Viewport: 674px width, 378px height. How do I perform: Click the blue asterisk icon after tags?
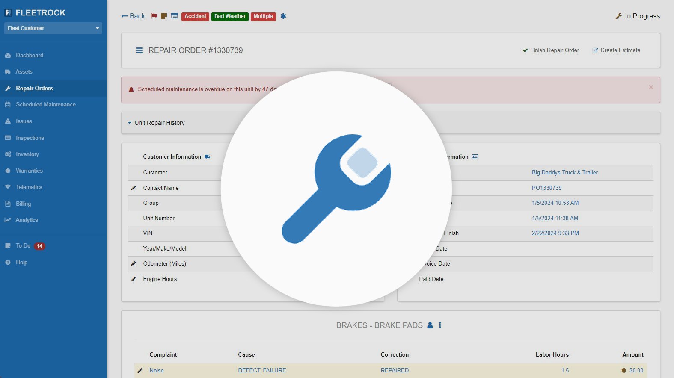coord(283,16)
